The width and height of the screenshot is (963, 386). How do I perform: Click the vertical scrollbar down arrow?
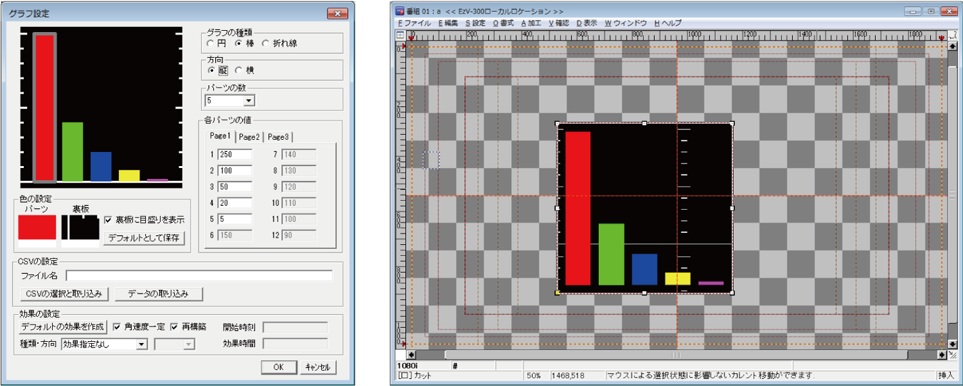953,344
